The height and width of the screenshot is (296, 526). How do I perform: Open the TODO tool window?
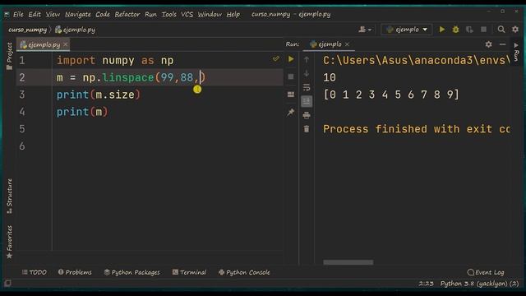coord(35,272)
